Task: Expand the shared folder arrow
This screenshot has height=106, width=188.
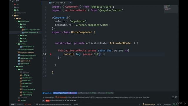Action: coord(19,41)
